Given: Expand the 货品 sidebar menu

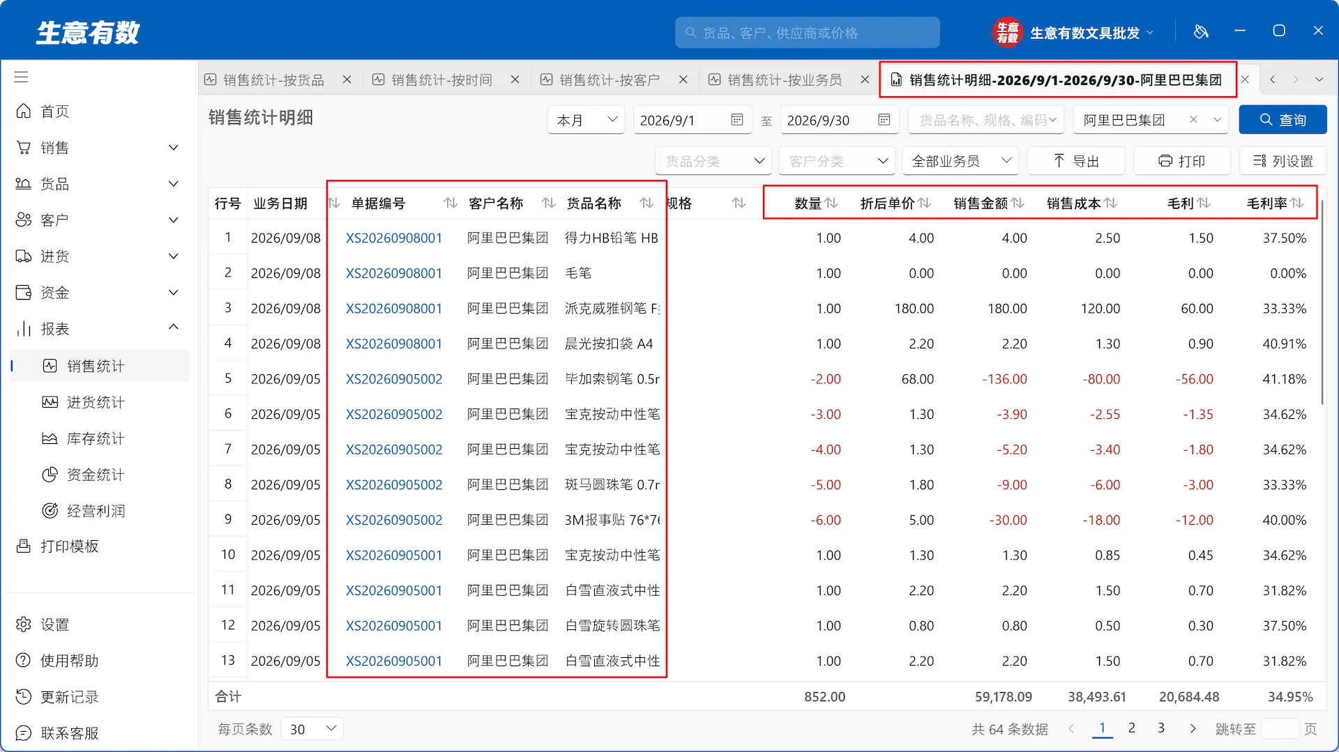Looking at the screenshot, I should pyautogui.click(x=174, y=184).
